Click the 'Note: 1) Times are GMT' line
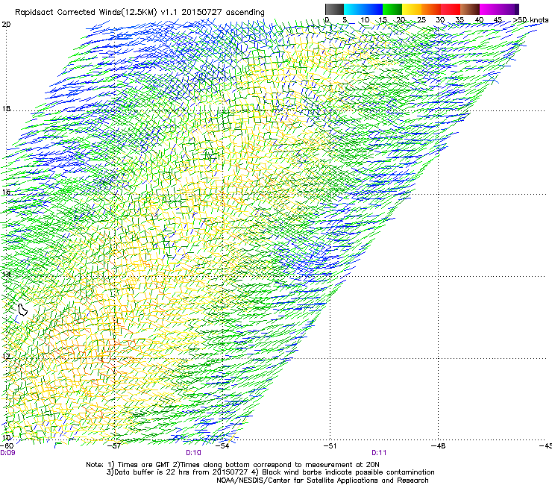The width and height of the screenshot is (552, 485). click(233, 465)
